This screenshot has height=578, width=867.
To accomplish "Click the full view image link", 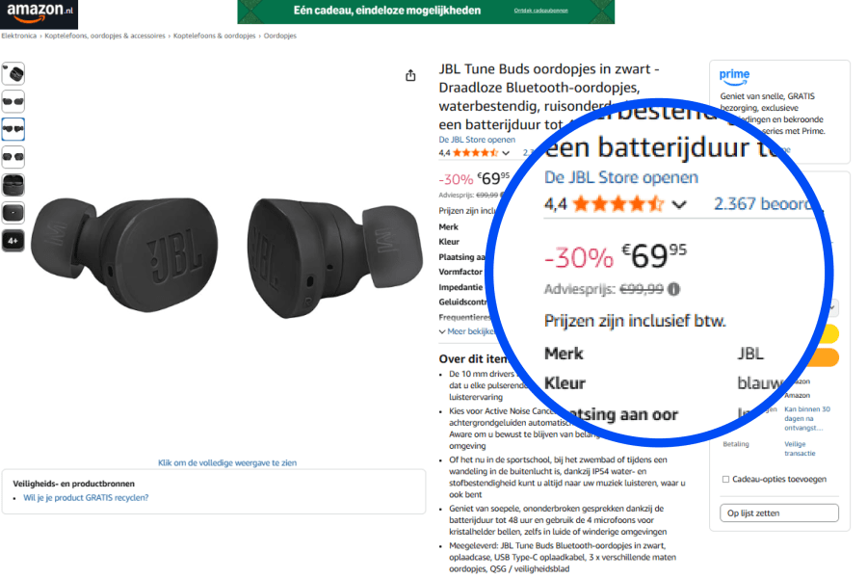I will pyautogui.click(x=227, y=463).
